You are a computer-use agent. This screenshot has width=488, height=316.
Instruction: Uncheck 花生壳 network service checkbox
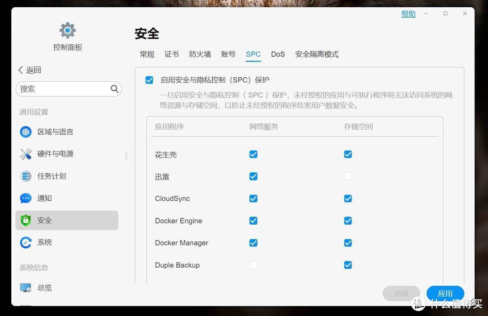coord(253,155)
